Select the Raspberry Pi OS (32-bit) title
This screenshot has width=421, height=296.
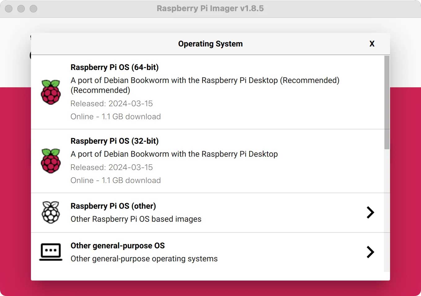(115, 141)
